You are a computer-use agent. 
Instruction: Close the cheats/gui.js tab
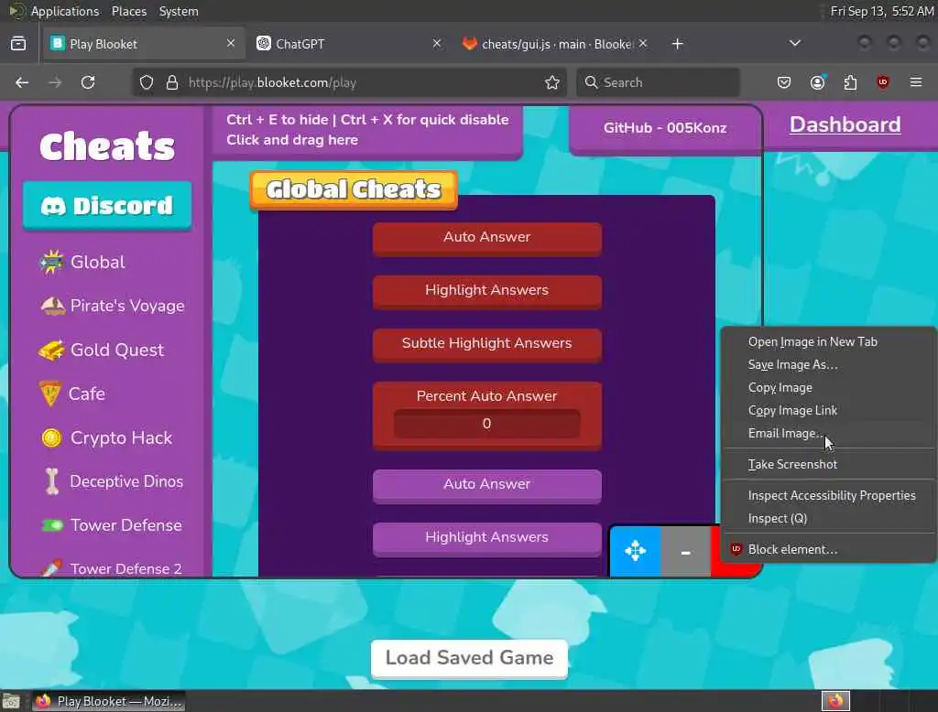[642, 44]
